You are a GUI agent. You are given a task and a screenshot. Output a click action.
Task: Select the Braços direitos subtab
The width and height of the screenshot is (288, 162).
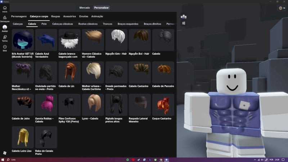pyautogui.click(x=152, y=24)
